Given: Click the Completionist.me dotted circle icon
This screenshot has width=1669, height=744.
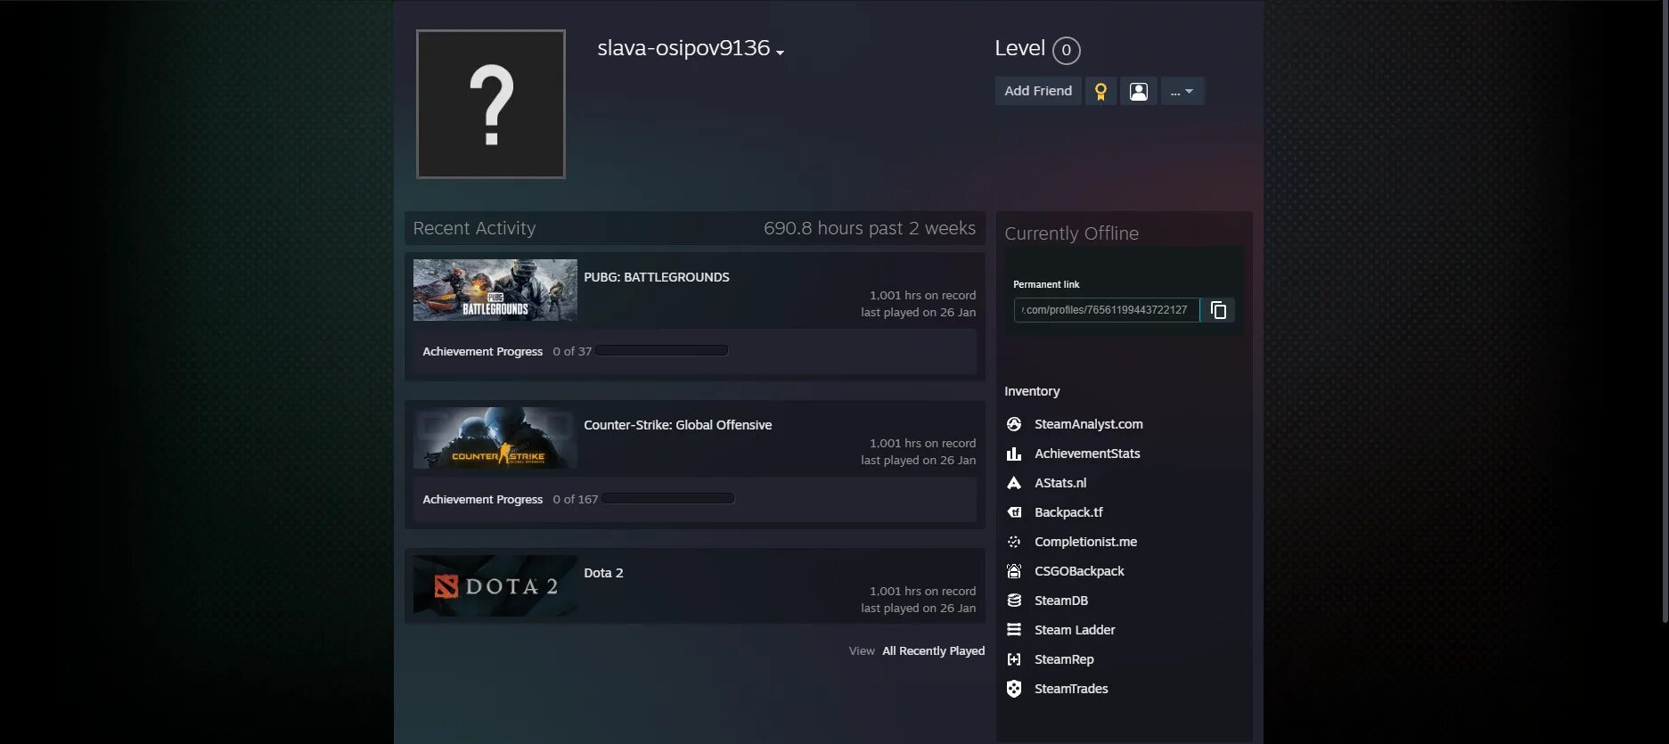Looking at the screenshot, I should click(1014, 542).
